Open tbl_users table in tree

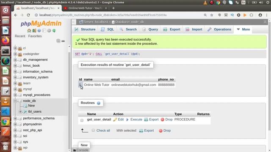pos(35,111)
